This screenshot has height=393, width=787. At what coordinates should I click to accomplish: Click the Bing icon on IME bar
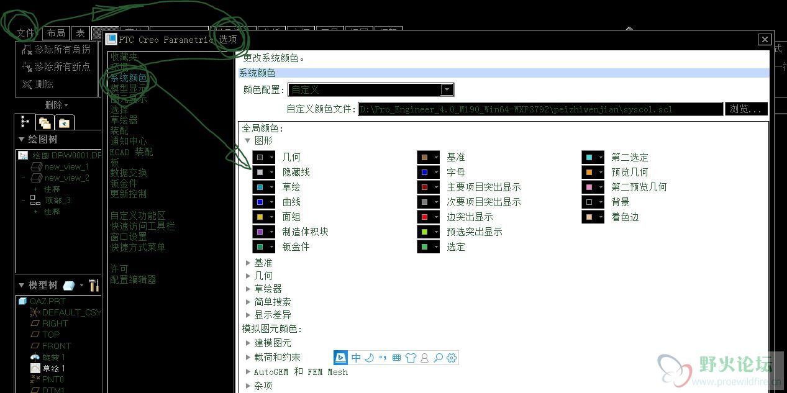click(340, 358)
